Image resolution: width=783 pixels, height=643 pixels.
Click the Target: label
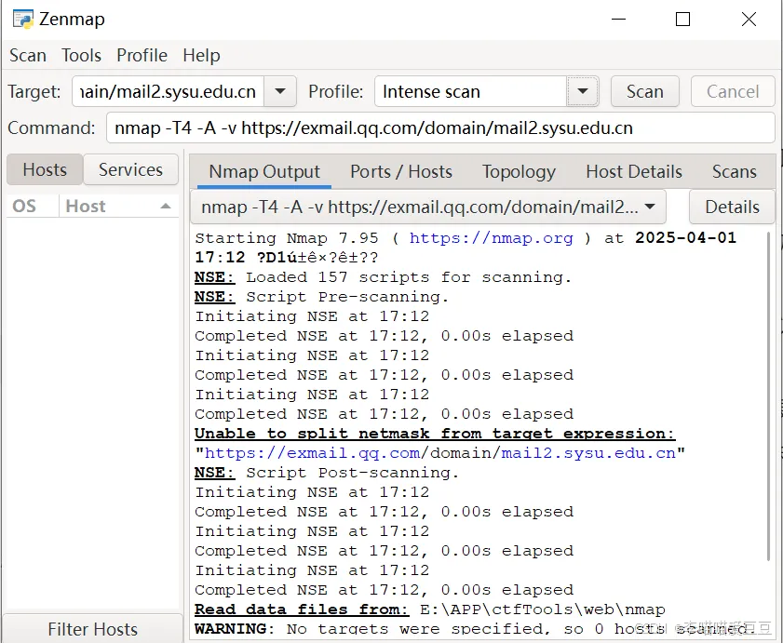34,92
